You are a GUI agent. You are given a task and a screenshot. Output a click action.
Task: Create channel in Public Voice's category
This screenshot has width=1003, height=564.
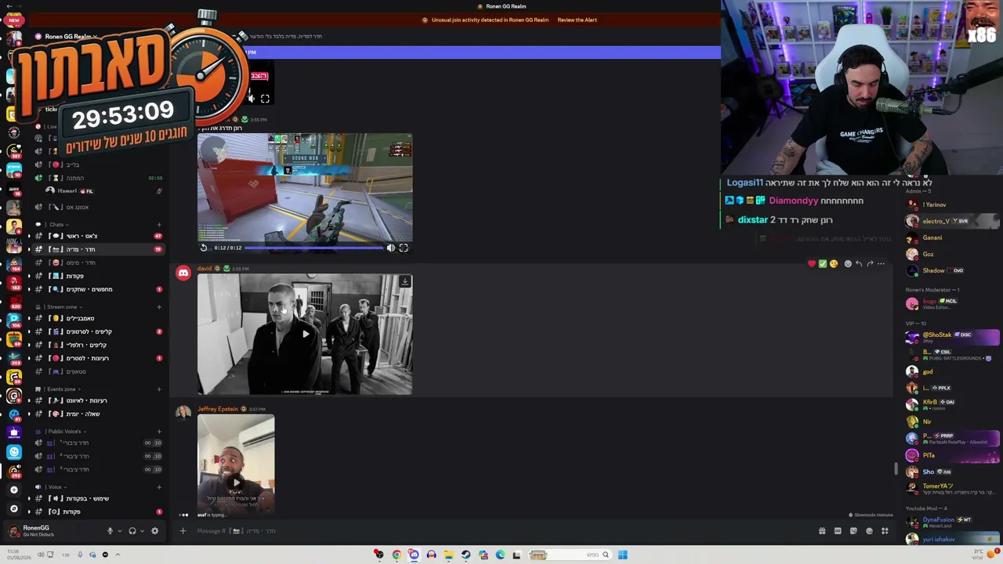pos(159,432)
